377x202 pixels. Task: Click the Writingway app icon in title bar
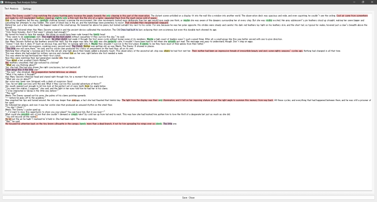pyautogui.click(x=2, y=2)
